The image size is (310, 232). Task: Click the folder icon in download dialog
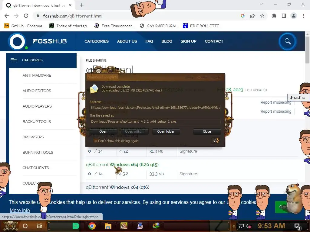click(x=94, y=89)
